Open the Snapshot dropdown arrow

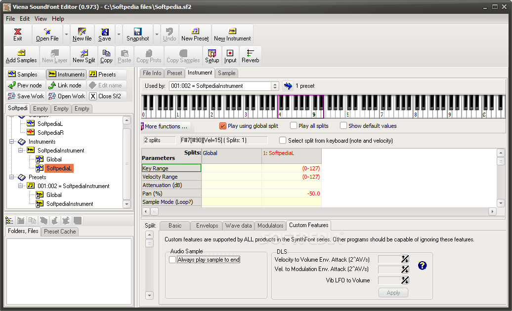(157, 35)
